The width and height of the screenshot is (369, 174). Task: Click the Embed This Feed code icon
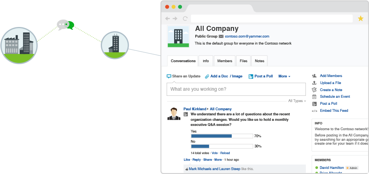314,111
